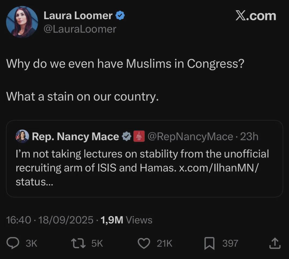Click the 23h timestamp on quoted tweet
Image resolution: width=289 pixels, height=259 pixels.
pos(249,137)
